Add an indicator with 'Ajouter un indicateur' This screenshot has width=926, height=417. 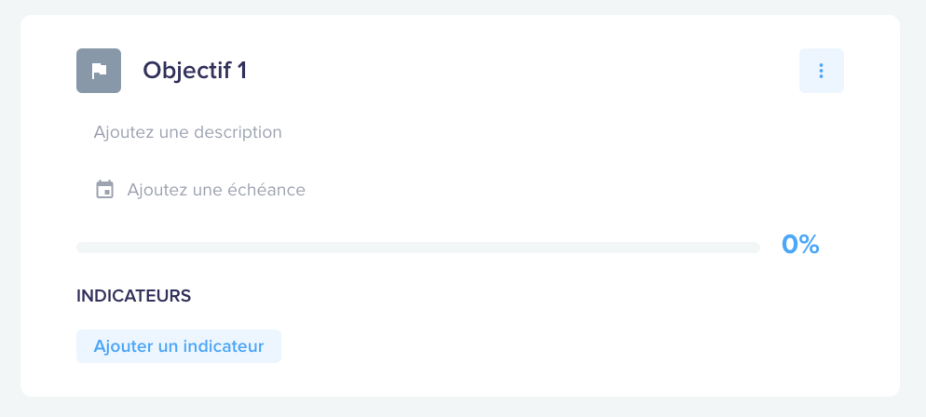coord(179,346)
